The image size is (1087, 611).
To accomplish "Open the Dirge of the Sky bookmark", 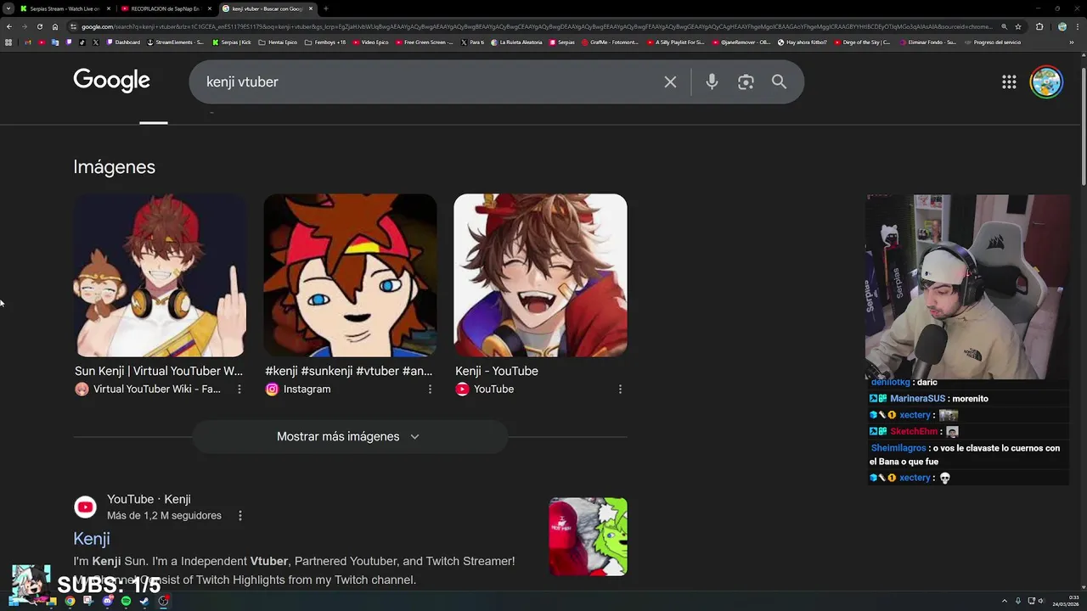I will coord(862,42).
